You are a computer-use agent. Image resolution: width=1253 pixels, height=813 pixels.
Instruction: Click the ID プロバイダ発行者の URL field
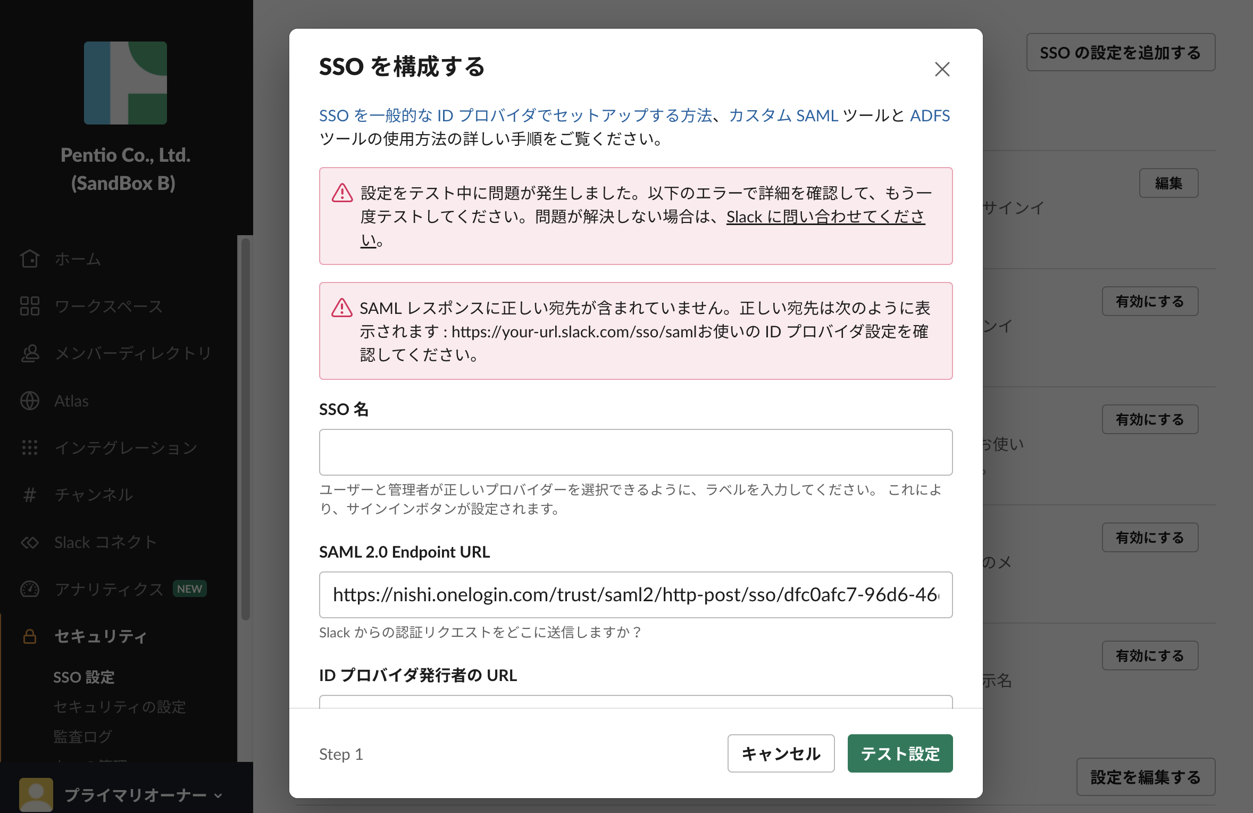pos(636,701)
